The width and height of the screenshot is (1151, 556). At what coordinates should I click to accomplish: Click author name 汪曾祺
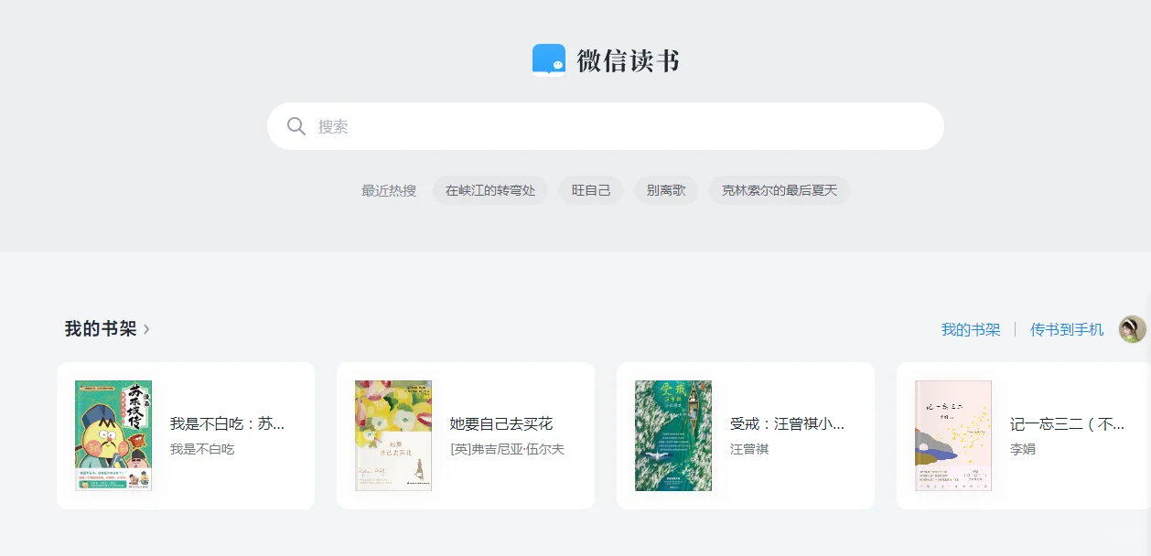pyautogui.click(x=749, y=449)
